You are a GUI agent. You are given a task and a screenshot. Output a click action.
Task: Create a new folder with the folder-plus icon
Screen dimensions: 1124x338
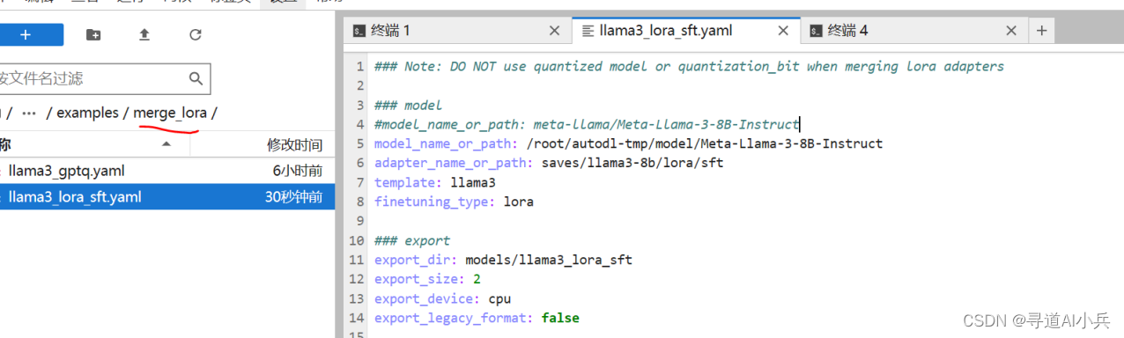[x=93, y=34]
